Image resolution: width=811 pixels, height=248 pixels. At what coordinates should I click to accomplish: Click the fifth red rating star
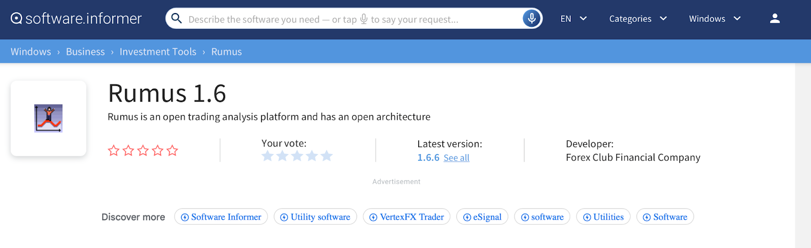[x=172, y=151]
